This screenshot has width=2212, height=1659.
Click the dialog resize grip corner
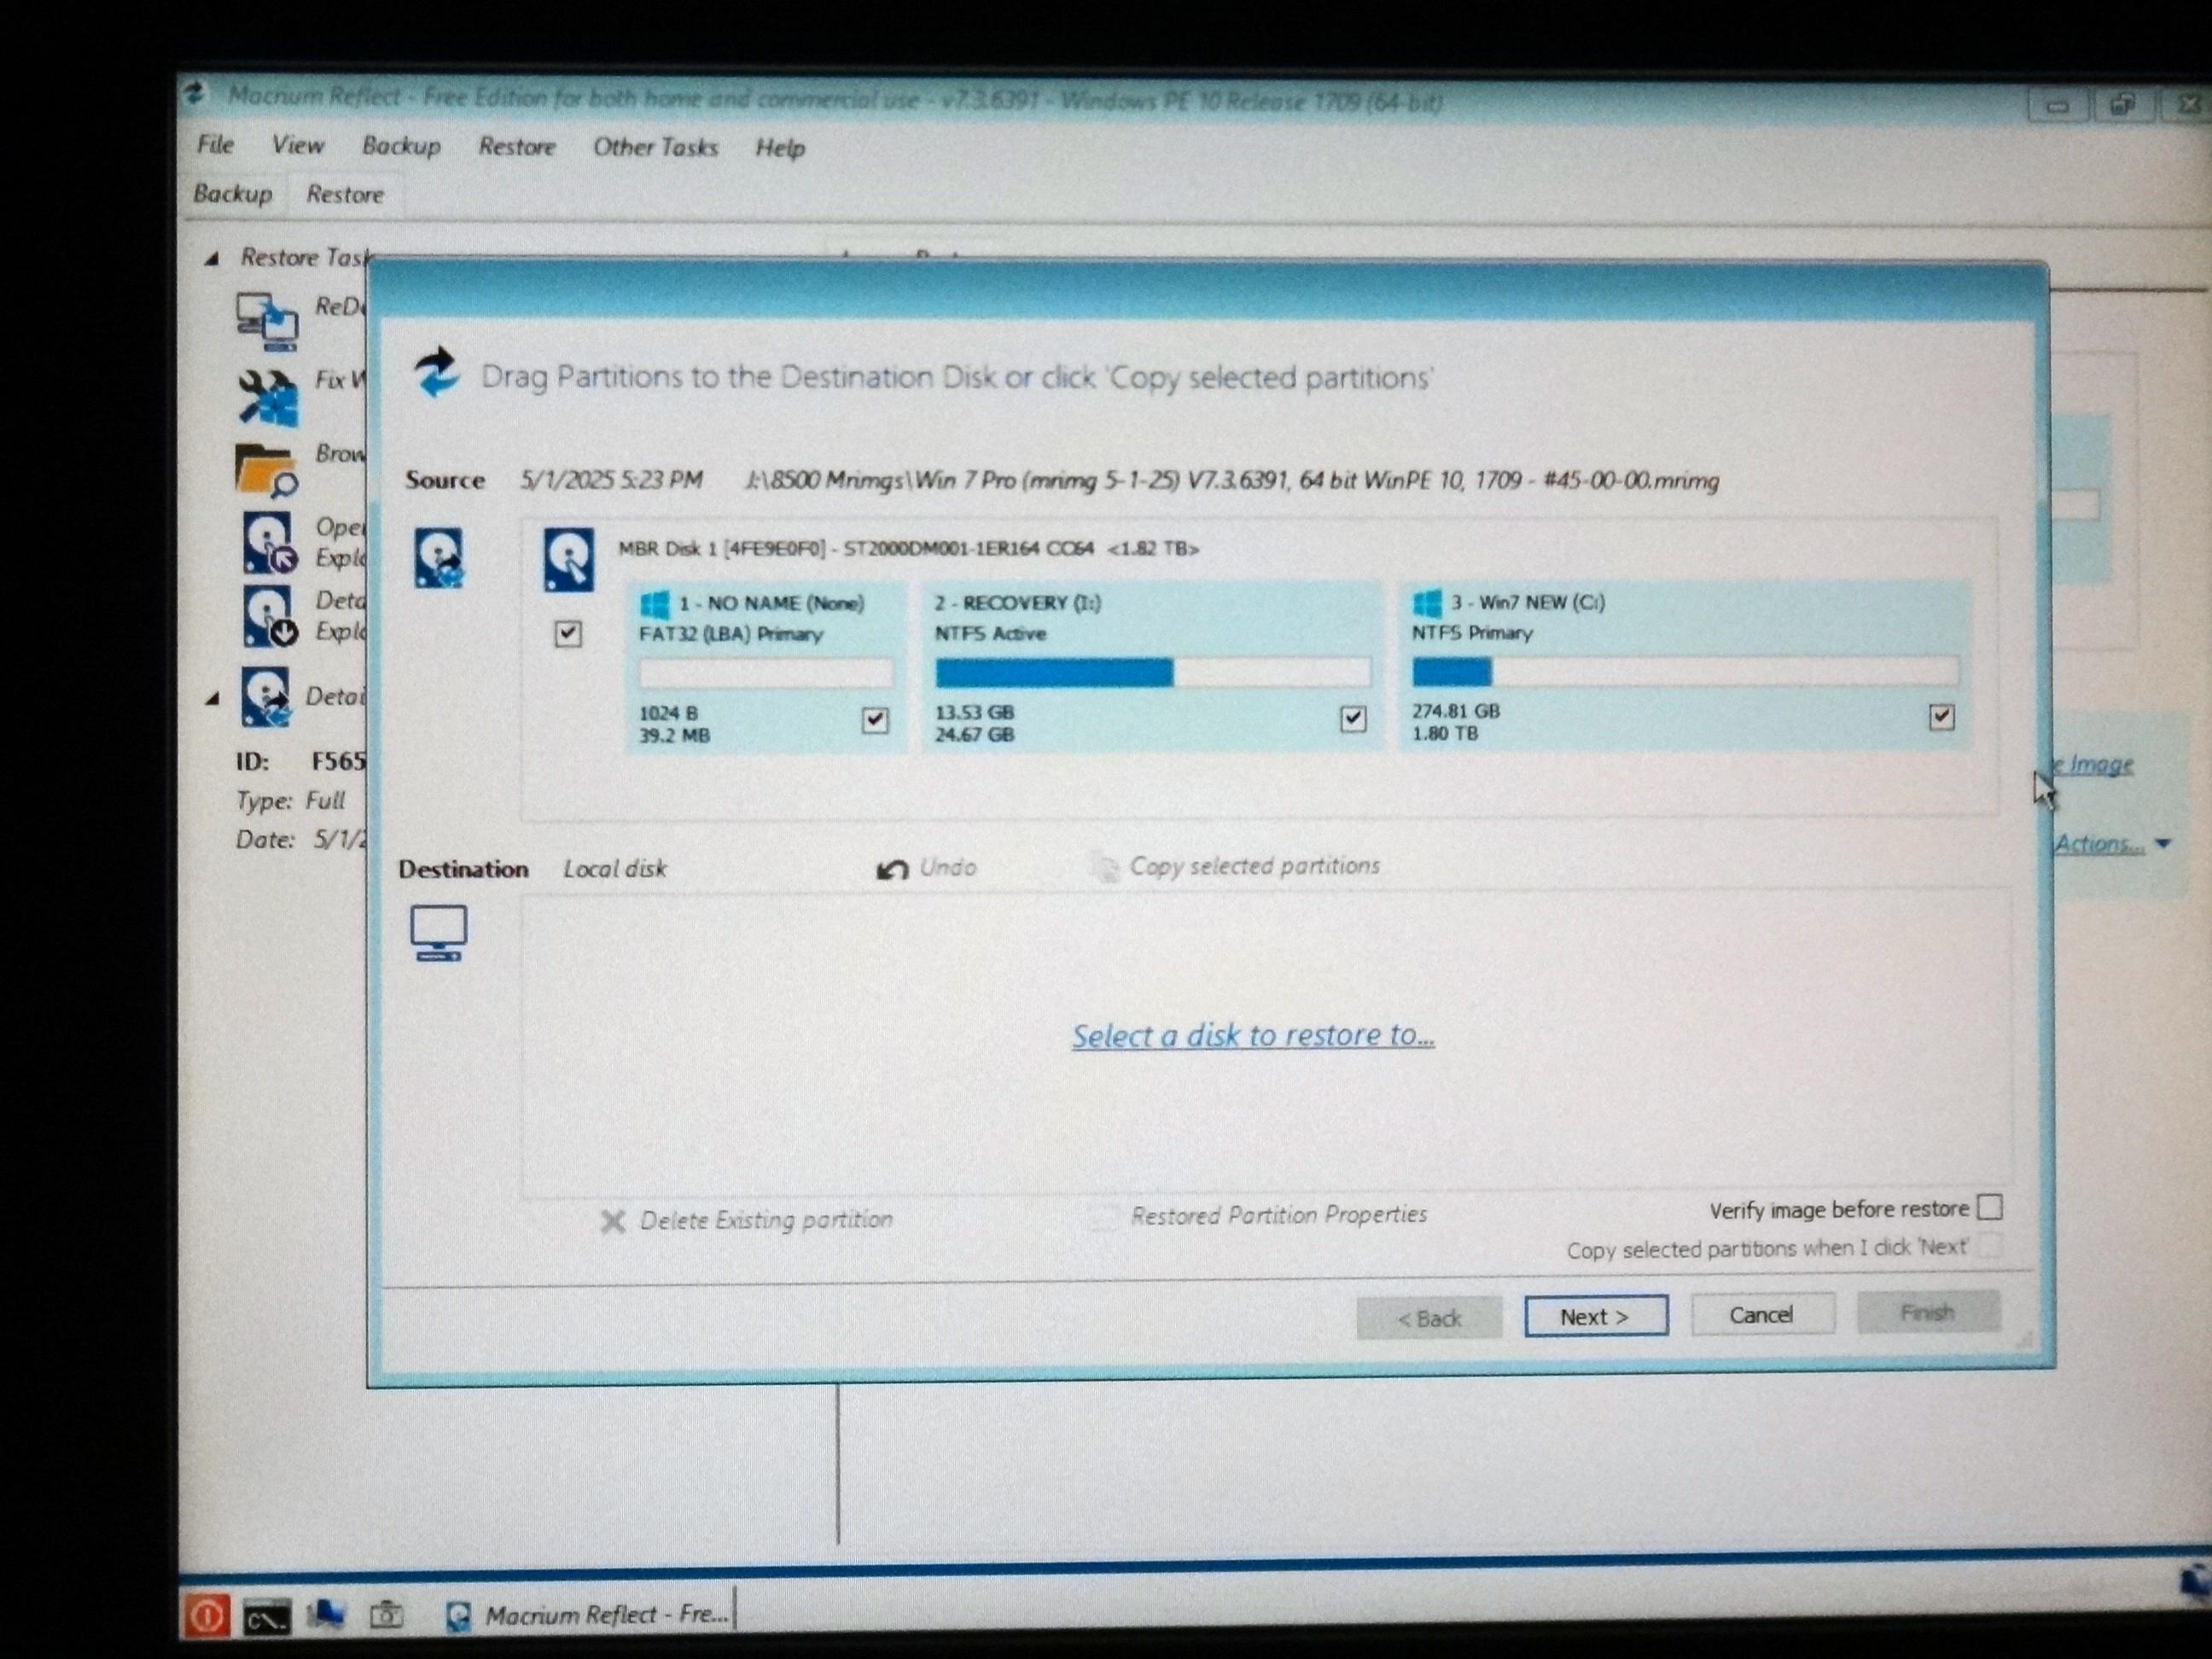point(2026,1339)
